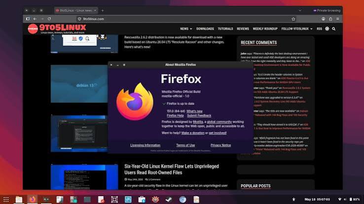Open the REVIEWS menu item
Image resolution: width=364 pixels, height=204 pixels.
[x=243, y=29]
